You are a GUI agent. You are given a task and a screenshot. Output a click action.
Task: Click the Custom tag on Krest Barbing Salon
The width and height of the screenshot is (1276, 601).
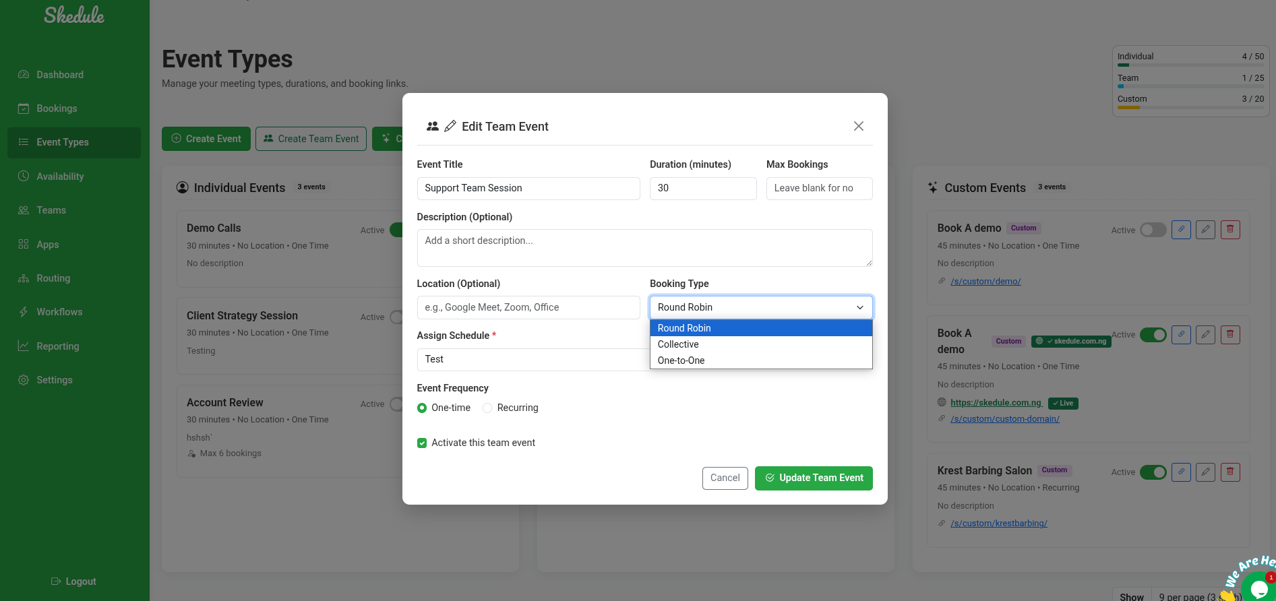(x=1055, y=470)
